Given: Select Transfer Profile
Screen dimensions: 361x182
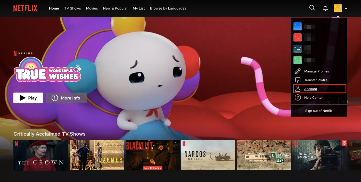Looking at the screenshot, I should (x=316, y=80).
